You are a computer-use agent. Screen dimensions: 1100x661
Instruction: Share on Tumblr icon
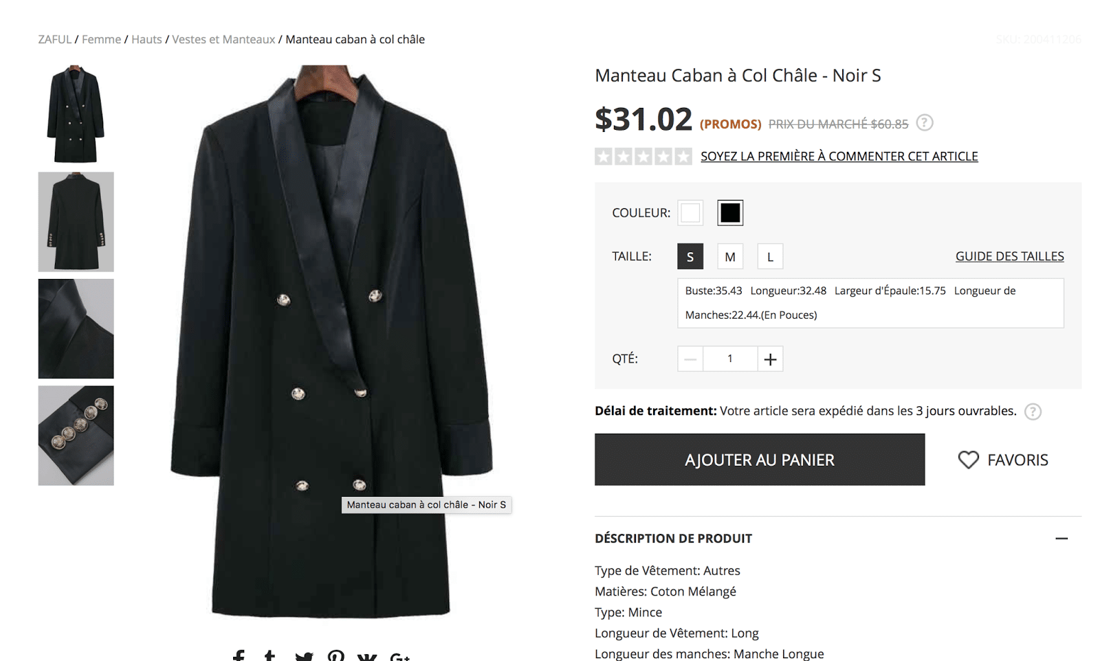(270, 656)
